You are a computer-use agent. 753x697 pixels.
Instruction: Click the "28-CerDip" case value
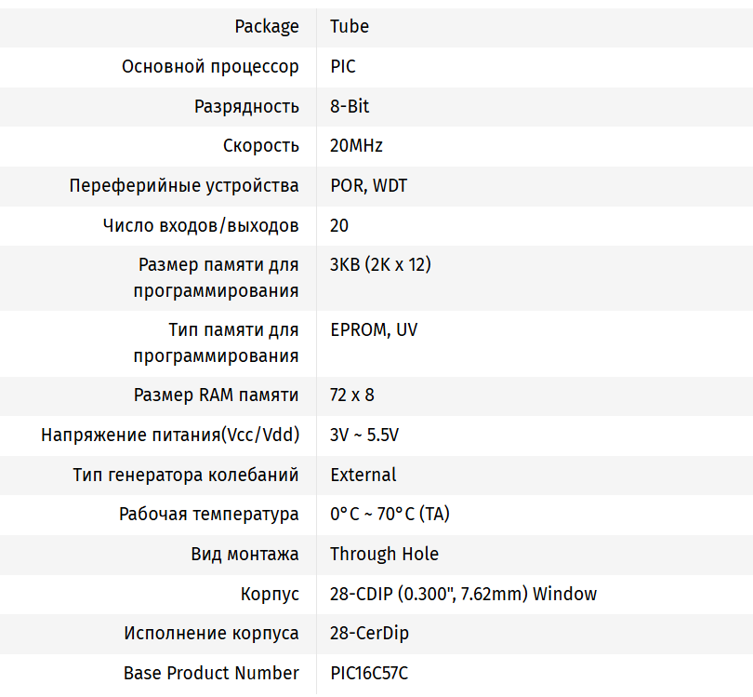pyautogui.click(x=369, y=634)
